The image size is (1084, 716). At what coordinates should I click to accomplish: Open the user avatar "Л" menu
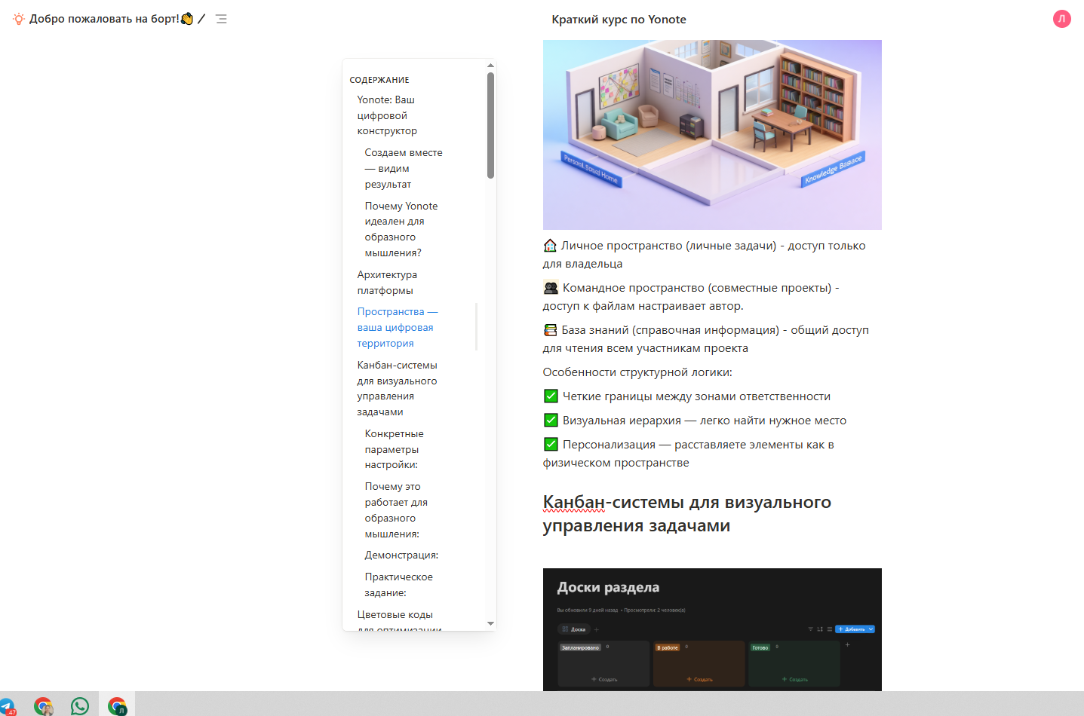click(x=1062, y=19)
